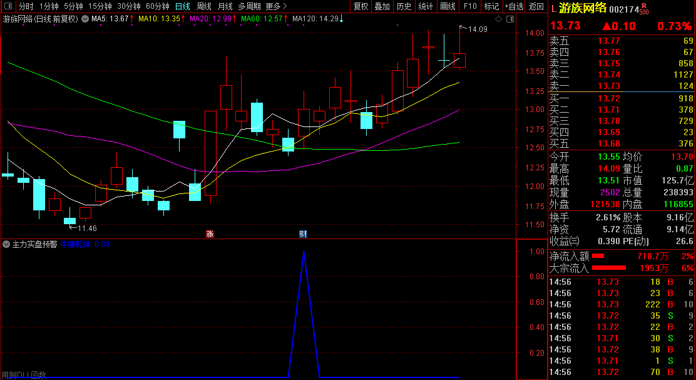
Task: Click the L icon before 游族网络
Action: pyautogui.click(x=553, y=9)
